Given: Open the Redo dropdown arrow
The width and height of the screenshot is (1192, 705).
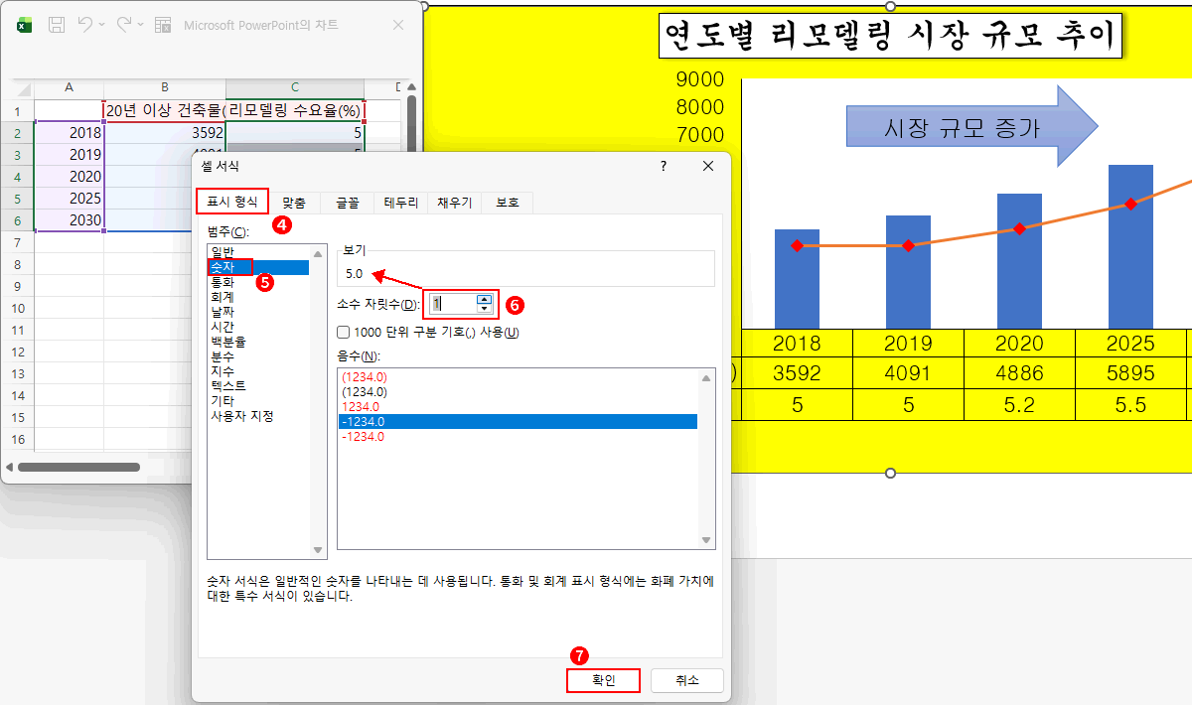Looking at the screenshot, I should tap(141, 24).
